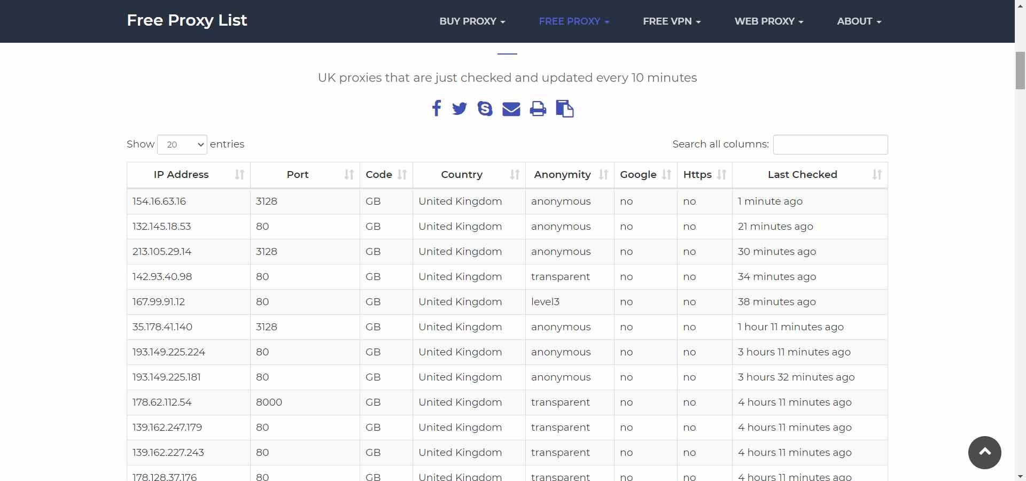Share the proxy list on Facebook
This screenshot has height=481, width=1026.
coord(437,108)
